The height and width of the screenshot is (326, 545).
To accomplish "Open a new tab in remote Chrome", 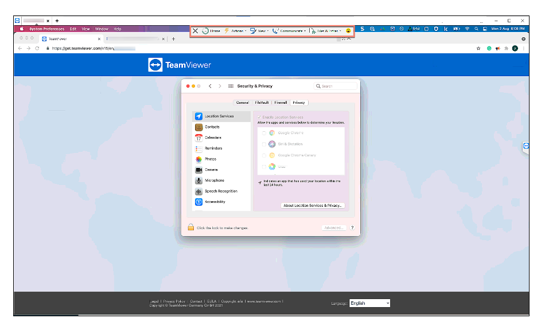I will tap(173, 39).
